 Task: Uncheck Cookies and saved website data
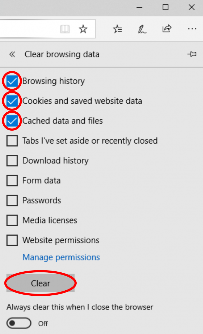(x=12, y=101)
